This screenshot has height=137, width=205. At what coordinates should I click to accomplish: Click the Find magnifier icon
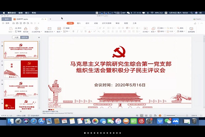point(178,28)
